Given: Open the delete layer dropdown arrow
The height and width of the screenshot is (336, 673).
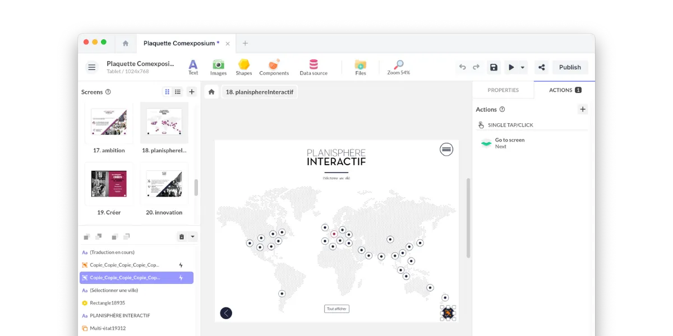Looking at the screenshot, I should click(192, 236).
